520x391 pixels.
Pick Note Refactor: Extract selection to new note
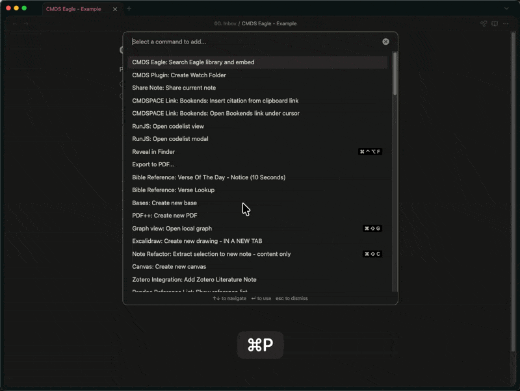257,254
